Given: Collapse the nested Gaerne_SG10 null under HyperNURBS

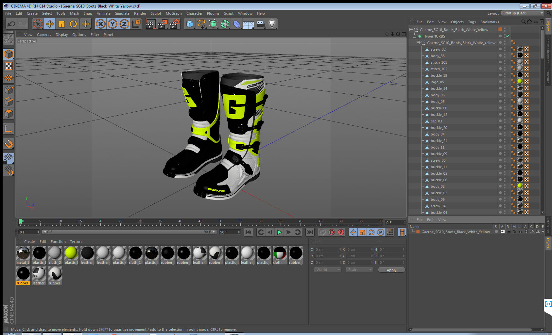Looking at the screenshot, I should pos(418,43).
